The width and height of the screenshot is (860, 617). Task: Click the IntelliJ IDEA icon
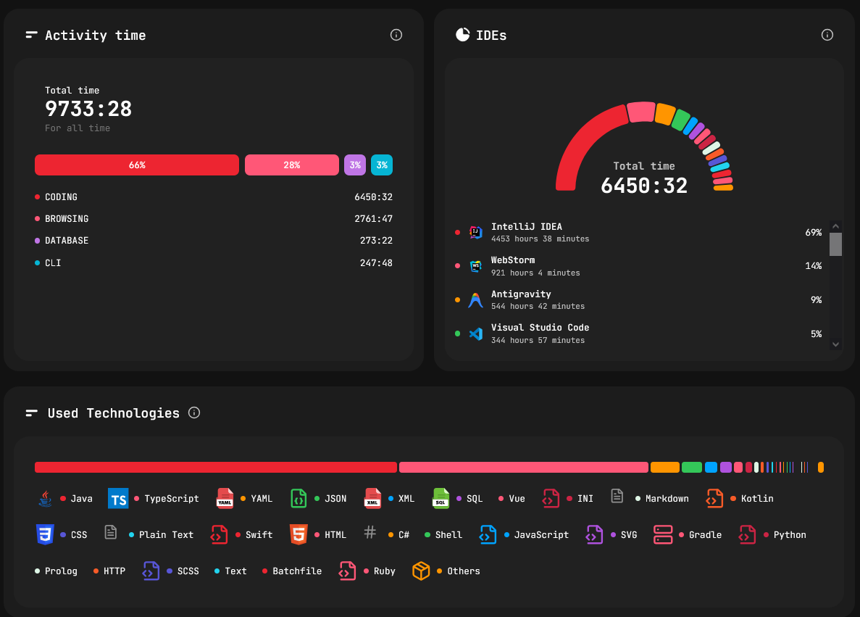click(x=475, y=231)
